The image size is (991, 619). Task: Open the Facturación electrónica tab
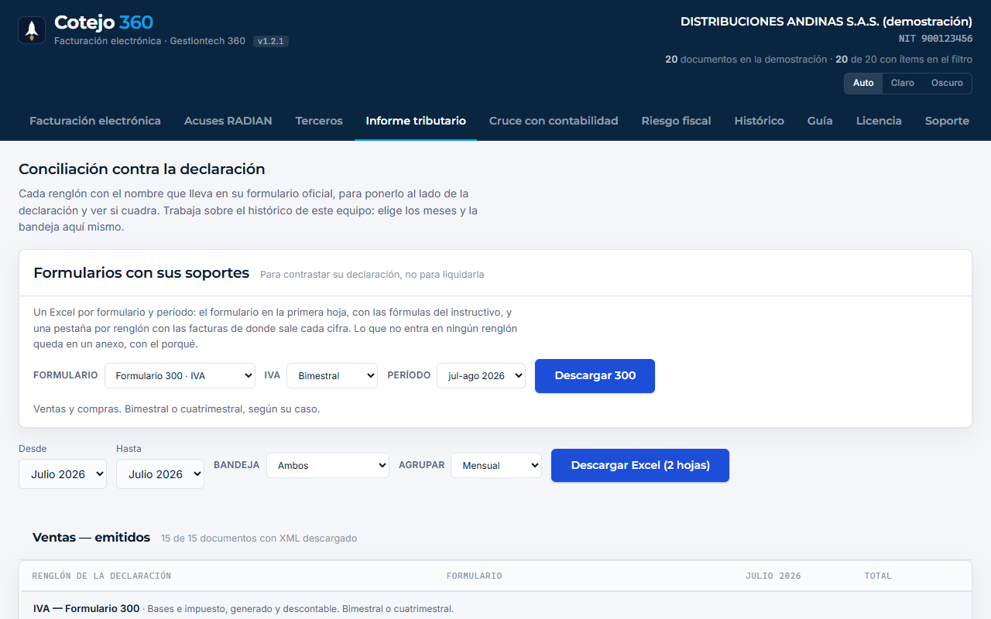click(x=95, y=121)
